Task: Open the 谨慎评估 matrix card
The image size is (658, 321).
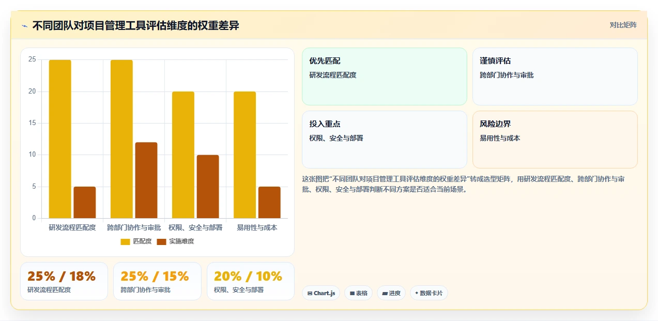Action: click(555, 77)
